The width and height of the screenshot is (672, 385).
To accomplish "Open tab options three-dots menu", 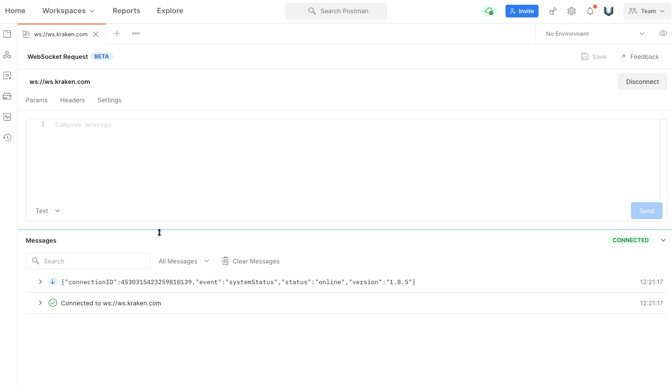I will click(136, 33).
